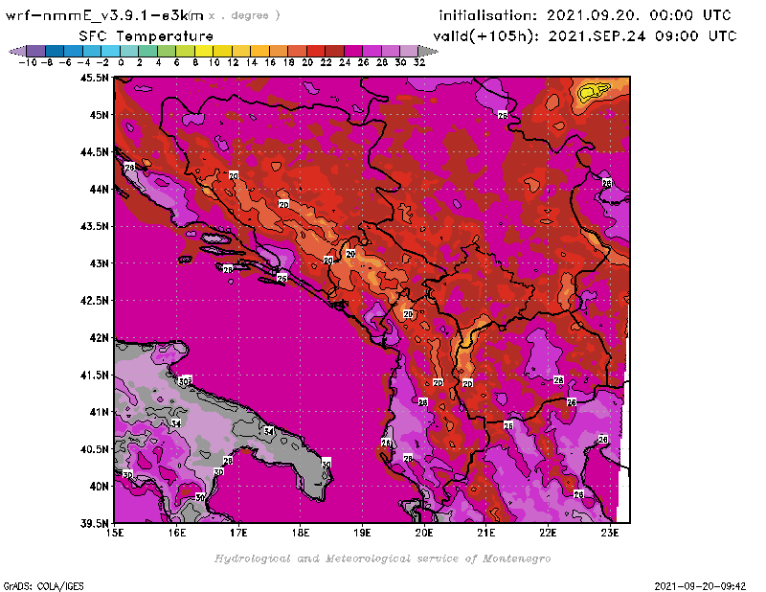This screenshot has width=766, height=592.
Task: Click the 19E longitude axis label
Action: 362,533
